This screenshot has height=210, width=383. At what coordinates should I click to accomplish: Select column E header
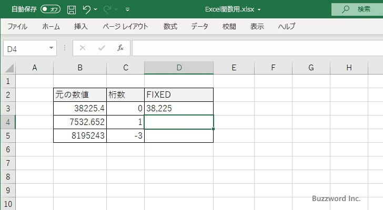coord(234,68)
